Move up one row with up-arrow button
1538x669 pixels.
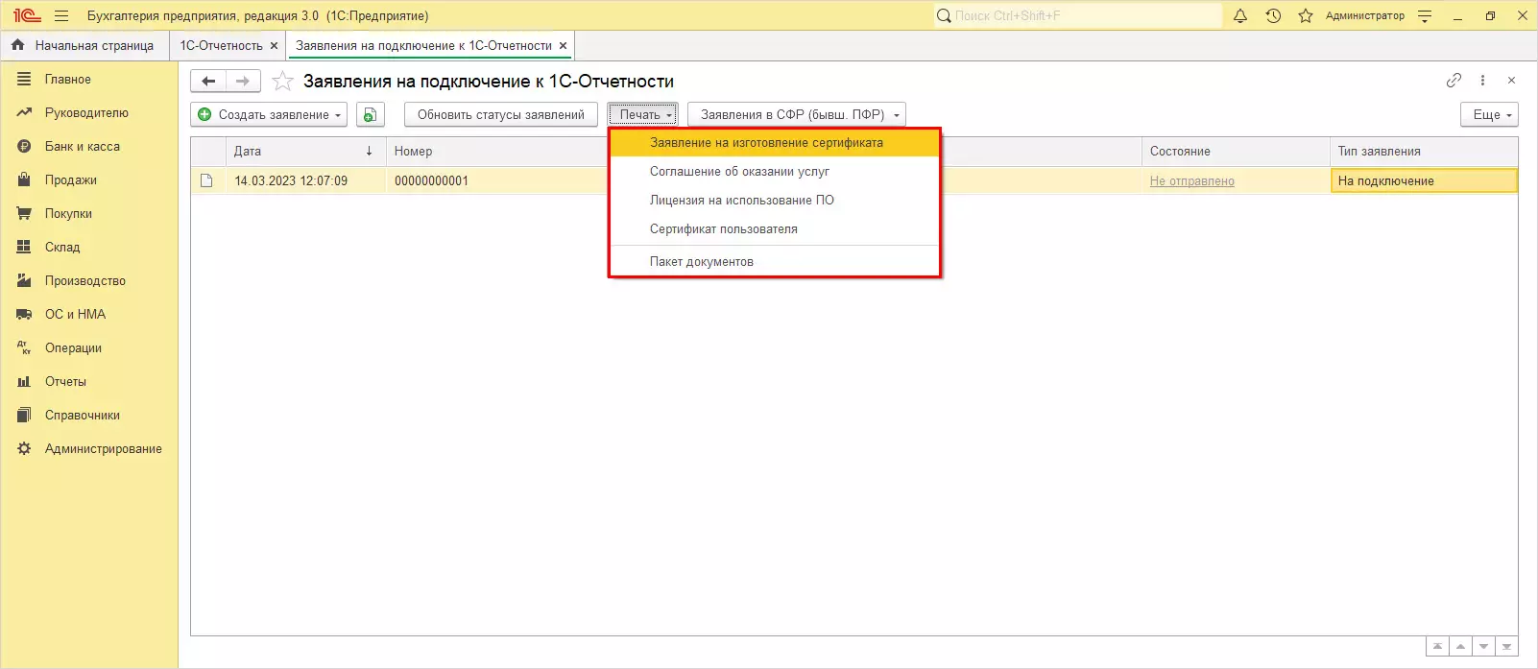[1460, 647]
